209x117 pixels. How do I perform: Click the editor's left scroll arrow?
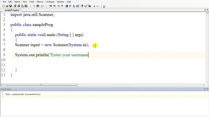click(3, 84)
